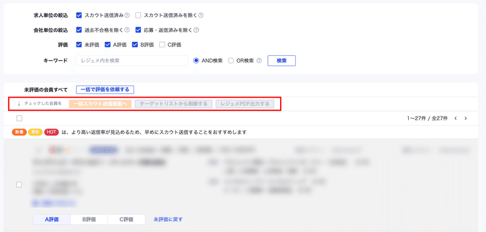Click レジュメPDF出力する button
Image resolution: width=486 pixels, height=232 pixels.
(x=245, y=104)
